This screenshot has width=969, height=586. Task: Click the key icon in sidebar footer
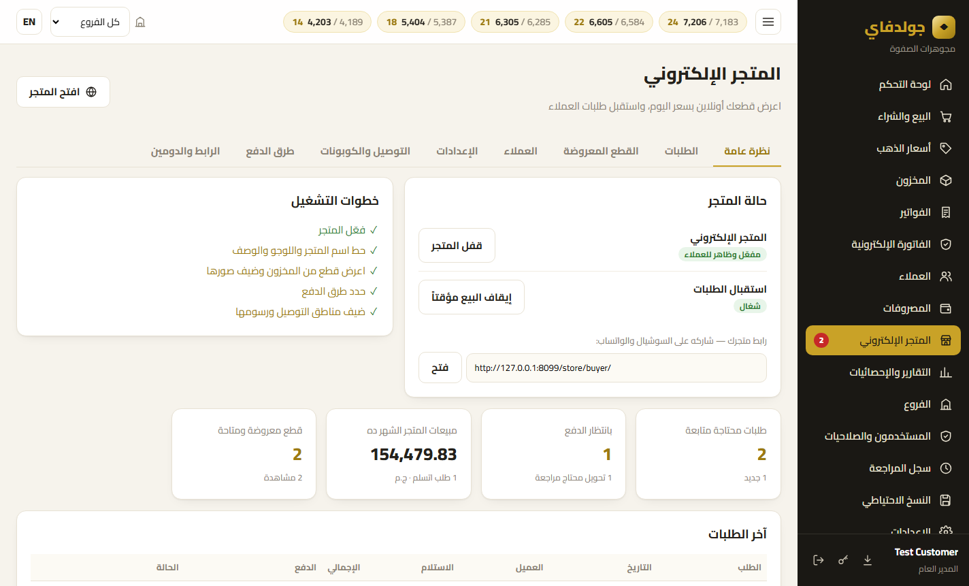(x=843, y=559)
